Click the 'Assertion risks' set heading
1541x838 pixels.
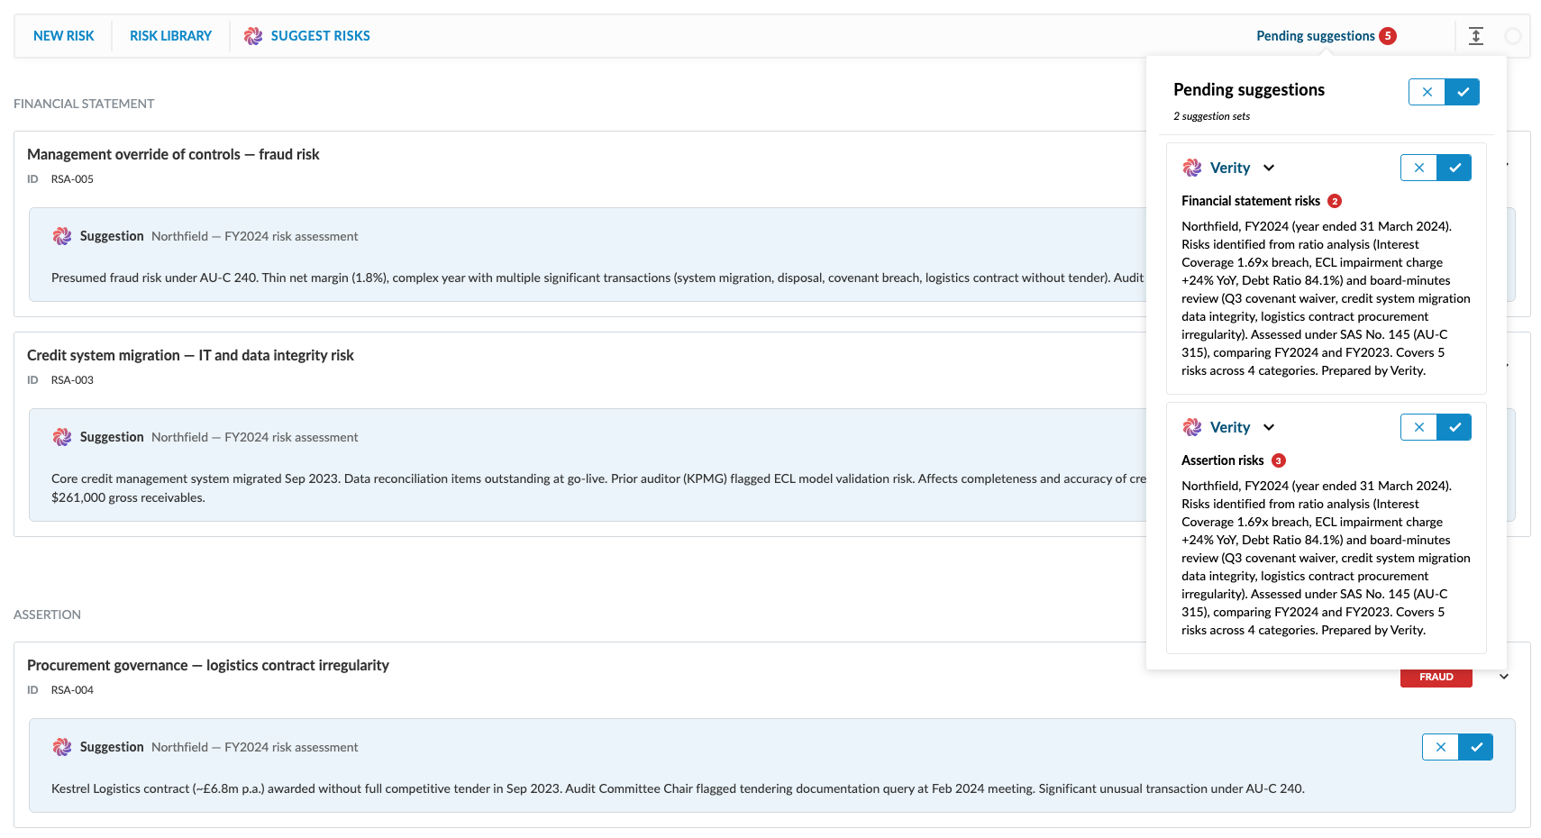(1223, 460)
